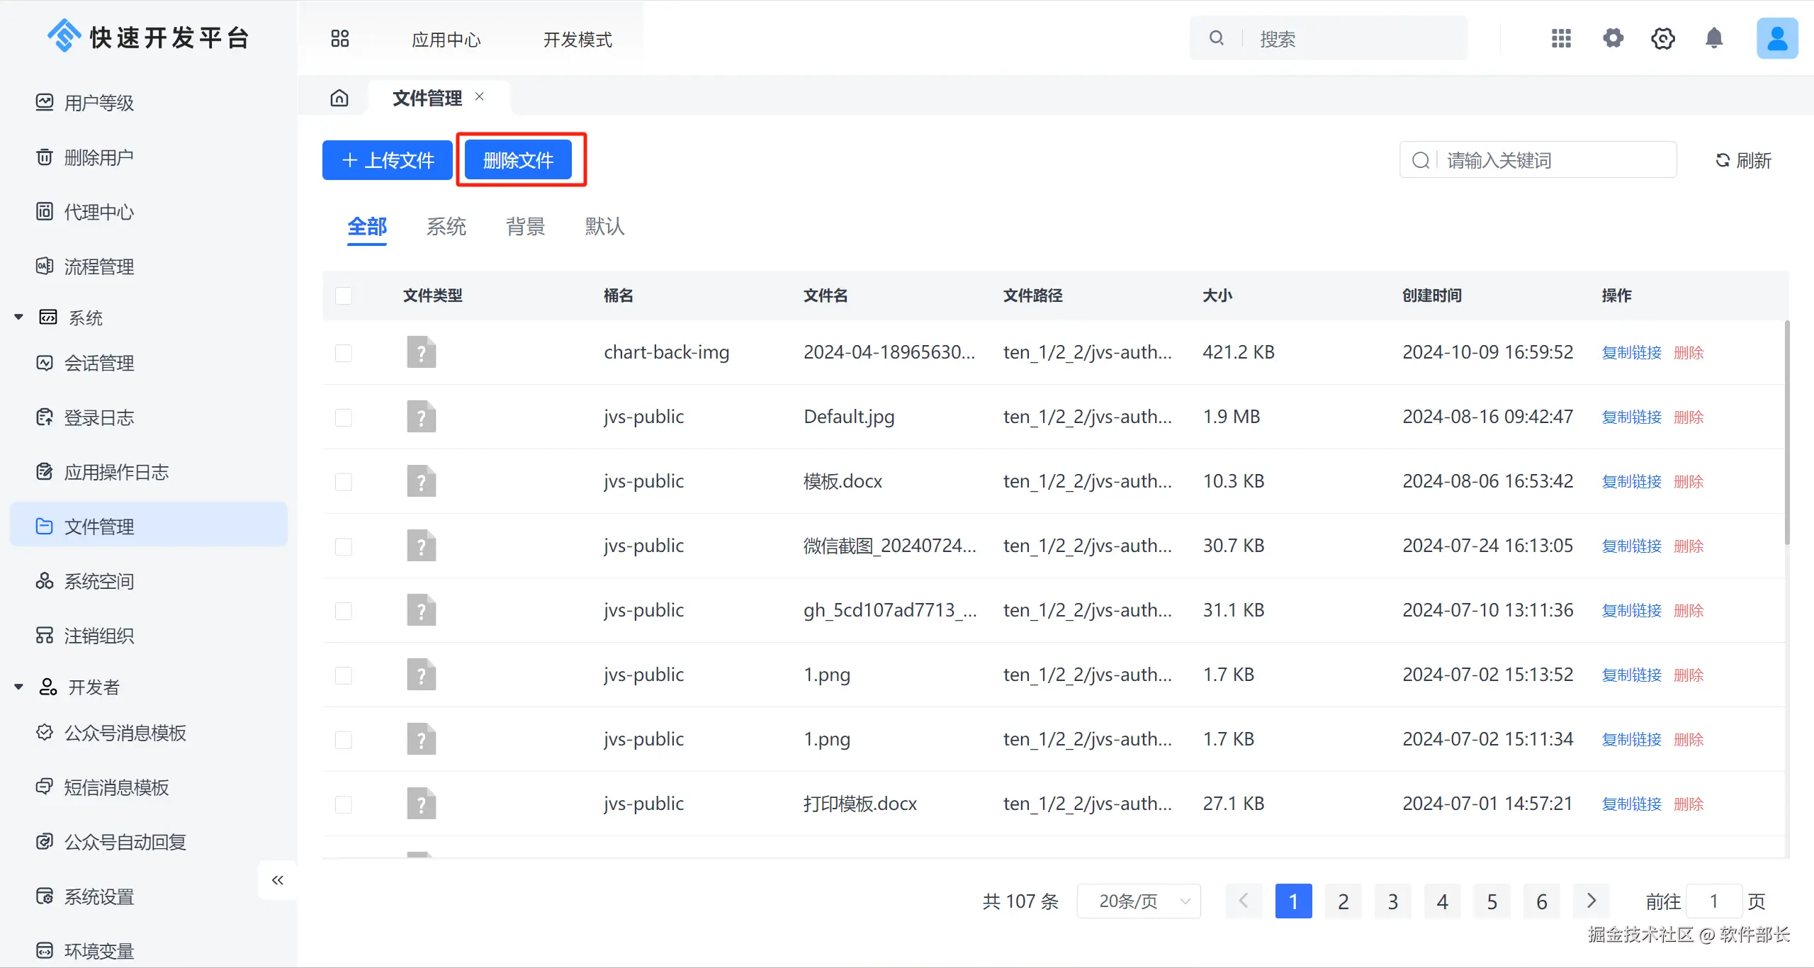The image size is (1814, 968).
Task: Click the 上传文件 button
Action: click(388, 160)
